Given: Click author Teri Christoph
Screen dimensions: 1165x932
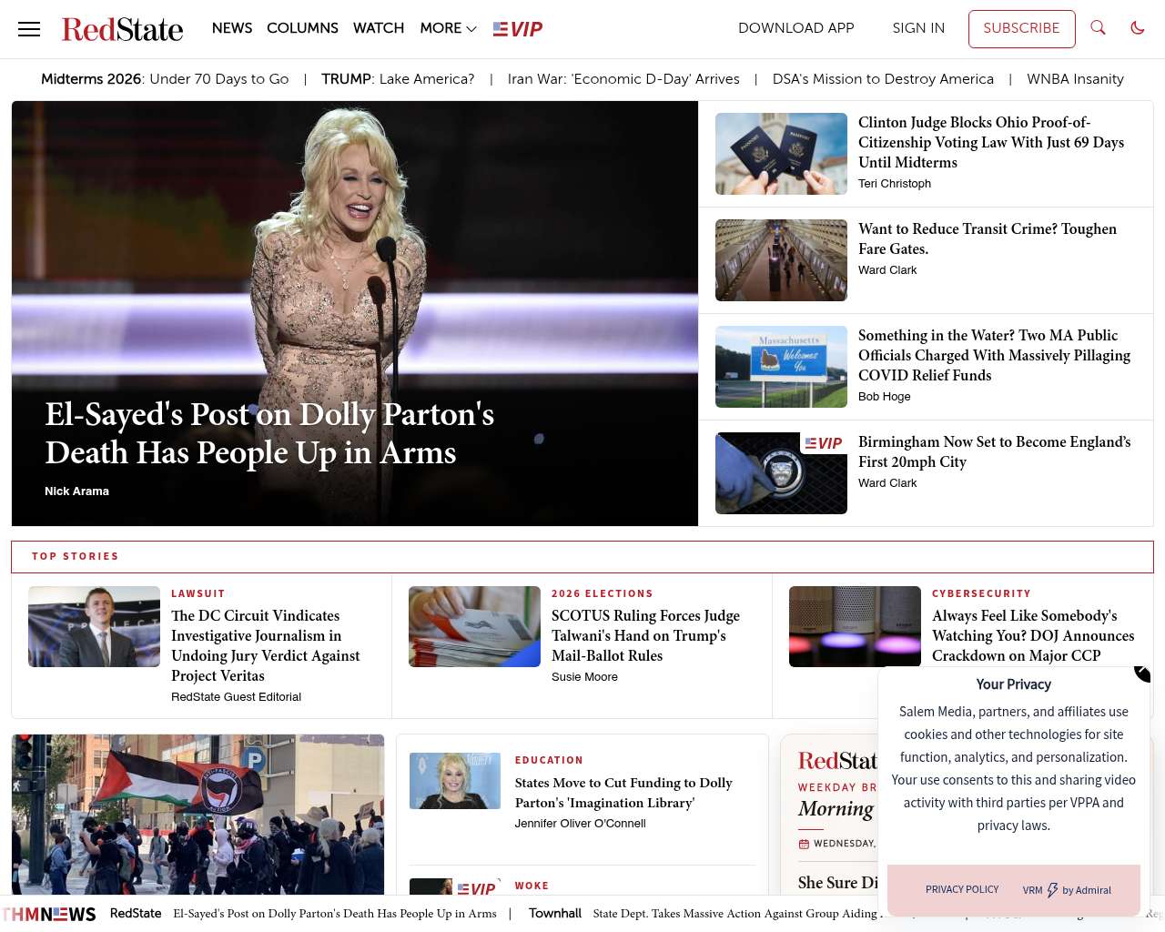Looking at the screenshot, I should (x=895, y=184).
